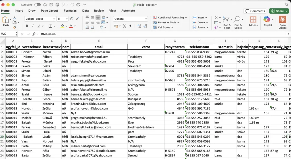Click the Cut scissors icon
Screen dimensions: 291x159
(15, 18)
